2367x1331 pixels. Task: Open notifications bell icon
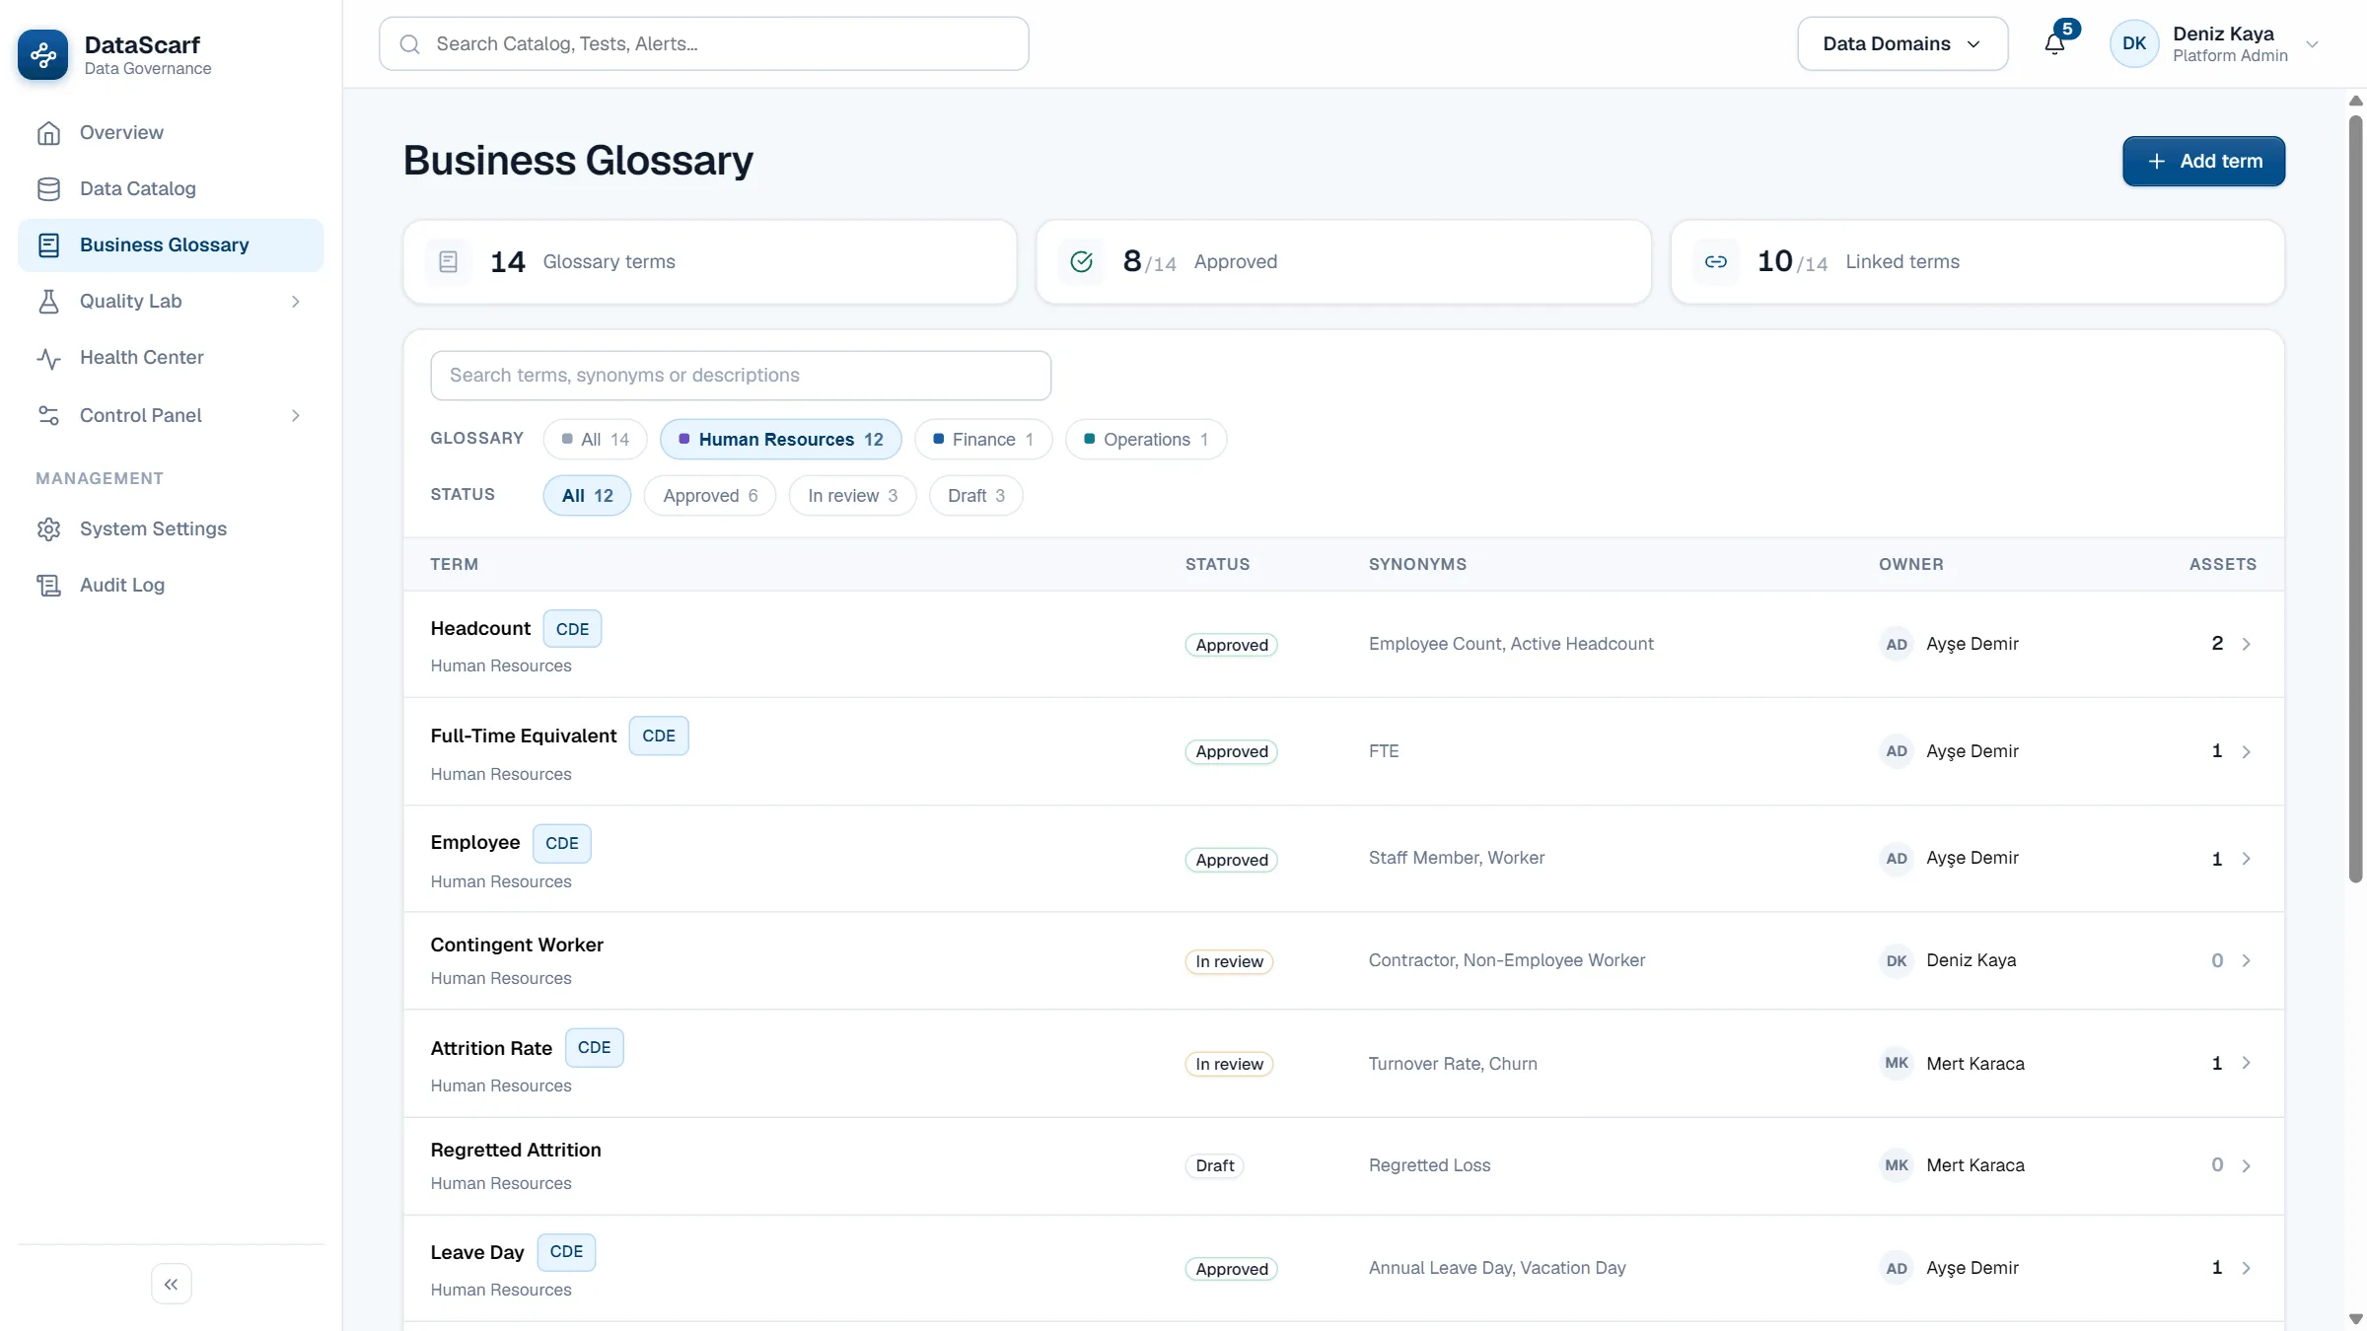pos(2054,43)
